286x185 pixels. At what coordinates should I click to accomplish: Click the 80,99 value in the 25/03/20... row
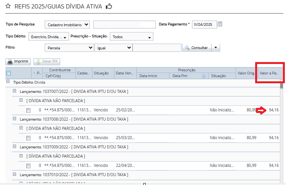point(251,138)
